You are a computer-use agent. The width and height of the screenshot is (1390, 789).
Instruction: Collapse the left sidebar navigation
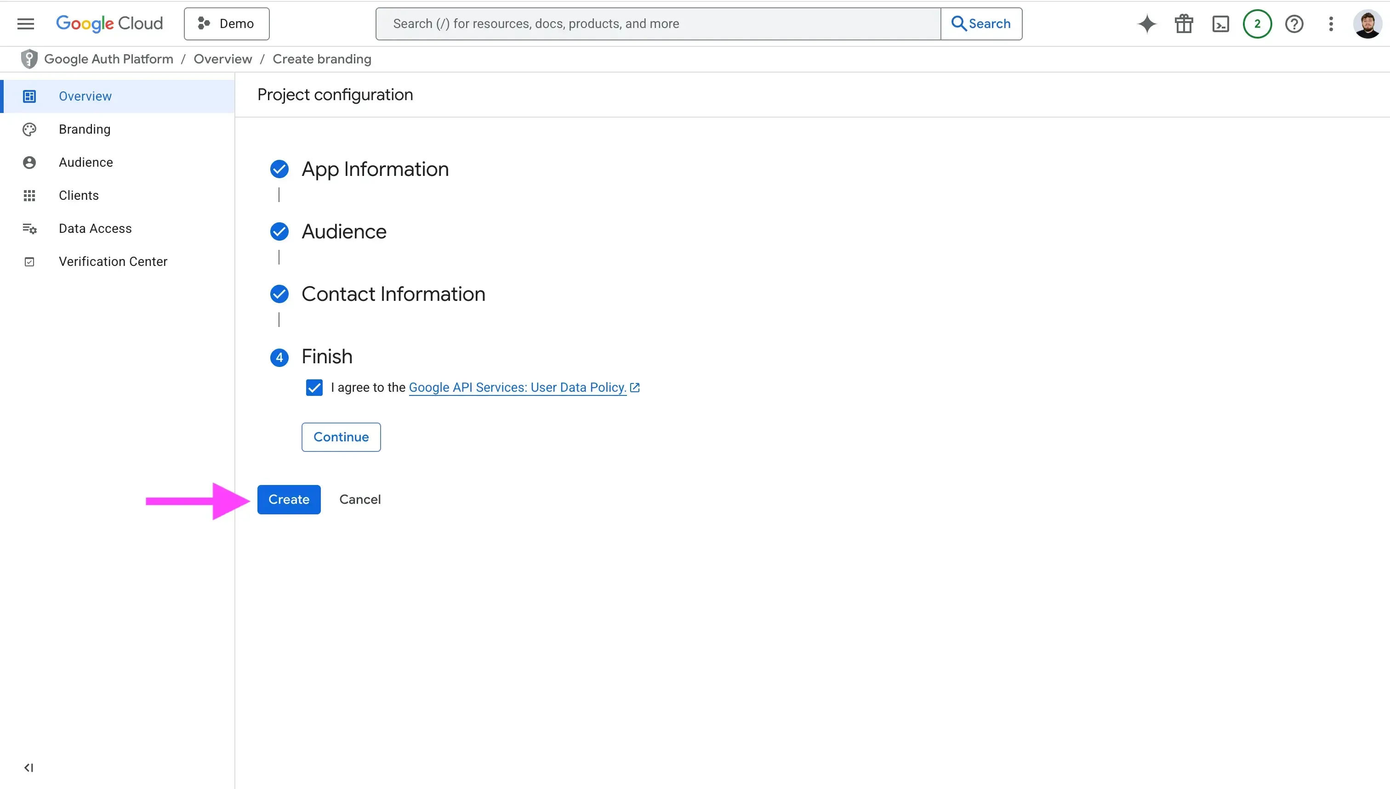[x=29, y=767]
